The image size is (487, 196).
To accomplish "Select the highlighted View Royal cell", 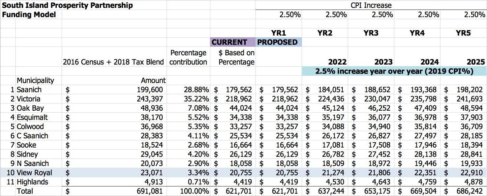I will coord(34,173).
